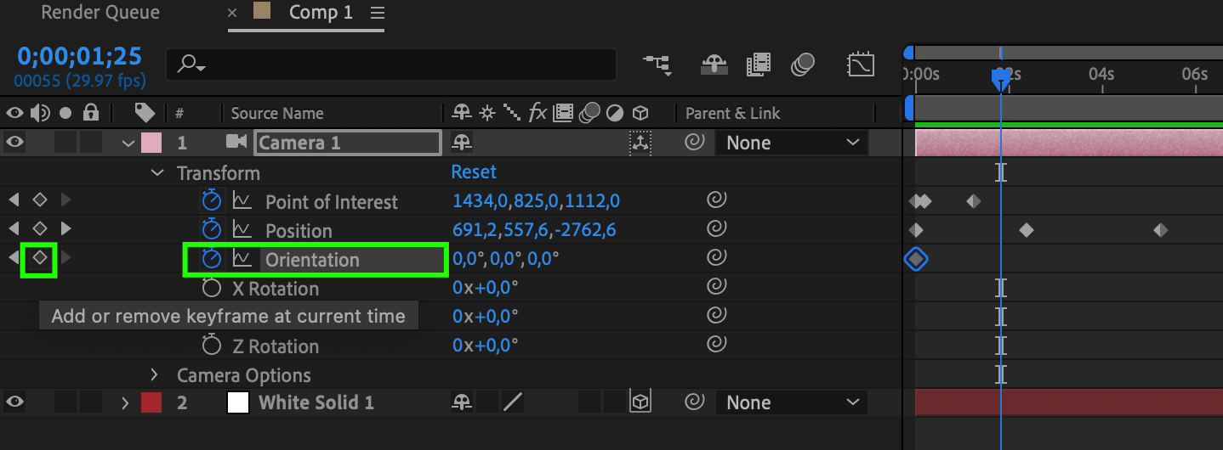Click X Rotation property pick whip
This screenshot has width=1223, height=450.
tap(717, 288)
